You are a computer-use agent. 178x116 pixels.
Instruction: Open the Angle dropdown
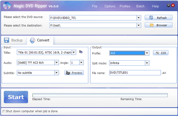tap(81, 62)
